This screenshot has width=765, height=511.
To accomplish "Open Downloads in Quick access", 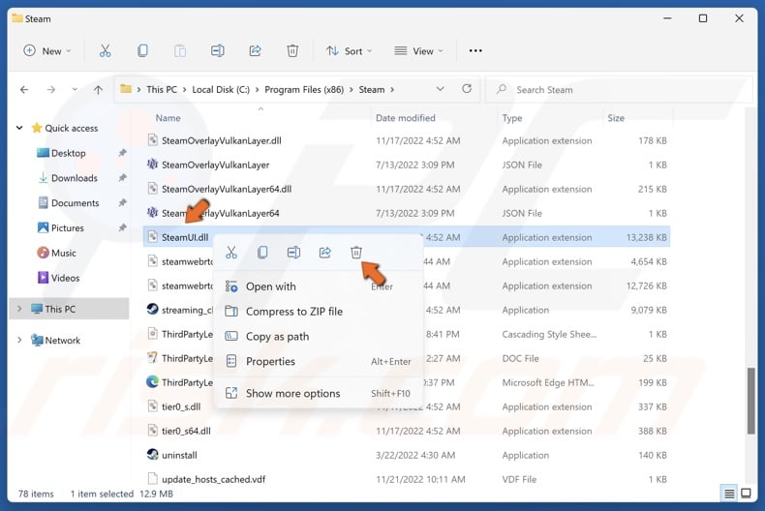I will click(74, 178).
